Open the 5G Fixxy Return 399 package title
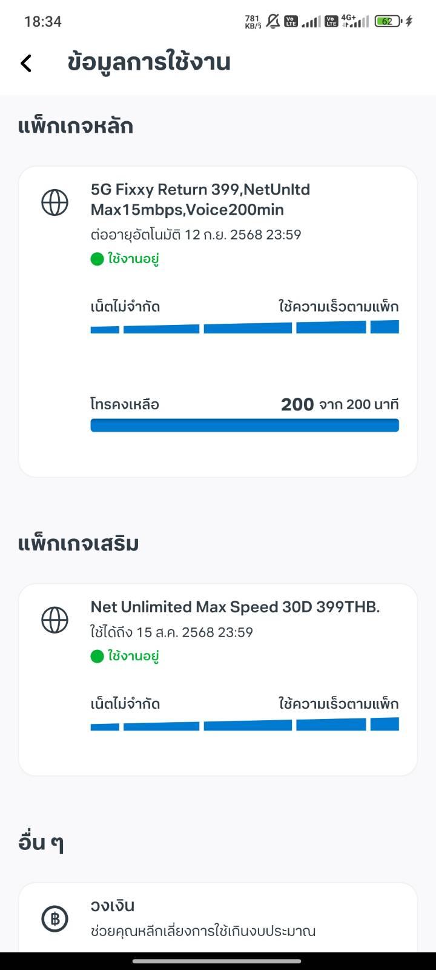This screenshot has height=970, width=436. pyautogui.click(x=200, y=199)
